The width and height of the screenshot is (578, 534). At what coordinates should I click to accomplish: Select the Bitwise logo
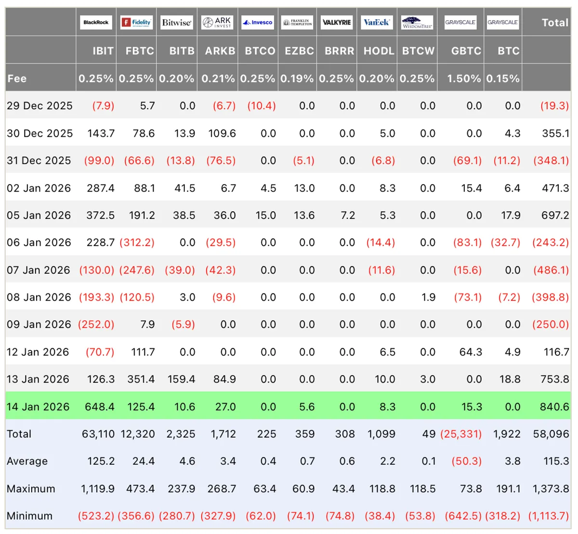click(x=177, y=22)
